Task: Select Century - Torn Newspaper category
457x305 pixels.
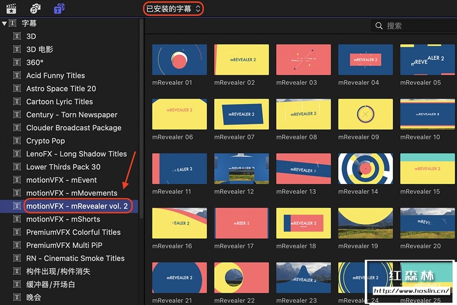Action: point(72,115)
